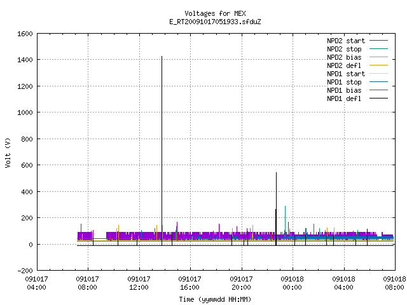Image resolution: width=407 pixels, height=305 pixels.
Task: Click the purple NPD2 start legend line
Action: (x=378, y=41)
